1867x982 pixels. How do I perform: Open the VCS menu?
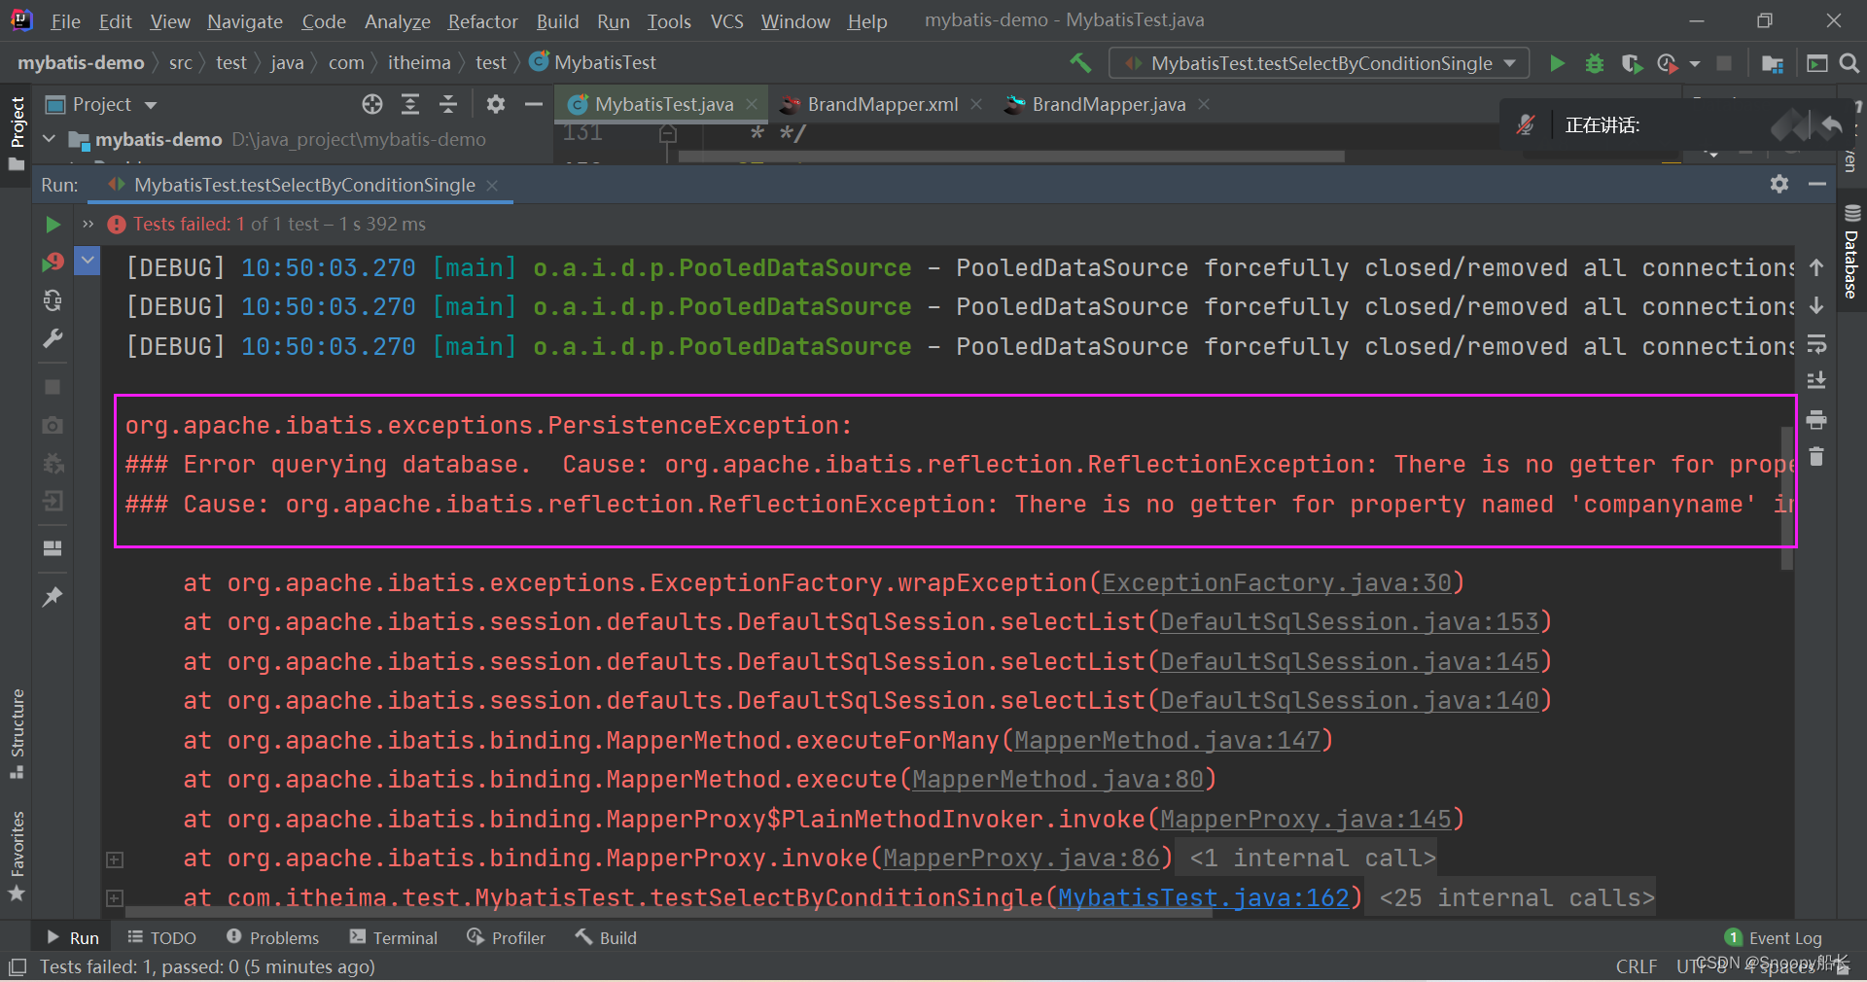tap(726, 21)
